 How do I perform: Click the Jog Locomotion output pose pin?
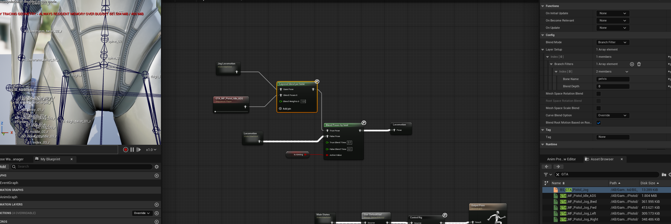pos(237,72)
